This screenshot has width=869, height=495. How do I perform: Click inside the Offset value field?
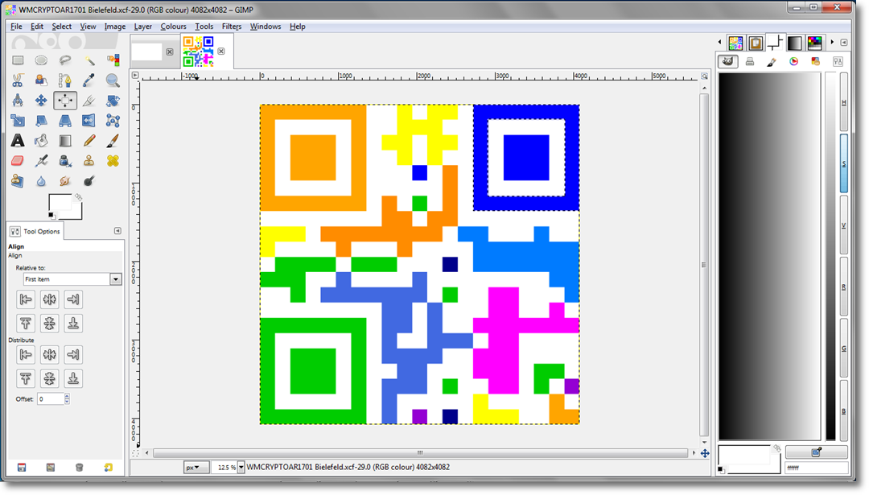(x=51, y=399)
